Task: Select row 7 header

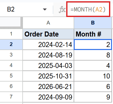Action: 11,97
